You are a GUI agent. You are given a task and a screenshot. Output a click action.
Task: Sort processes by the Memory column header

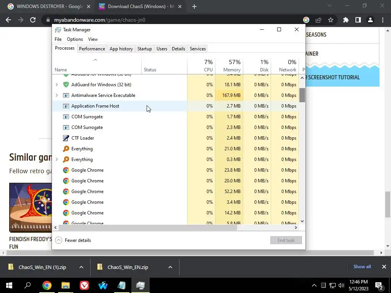click(x=229, y=66)
